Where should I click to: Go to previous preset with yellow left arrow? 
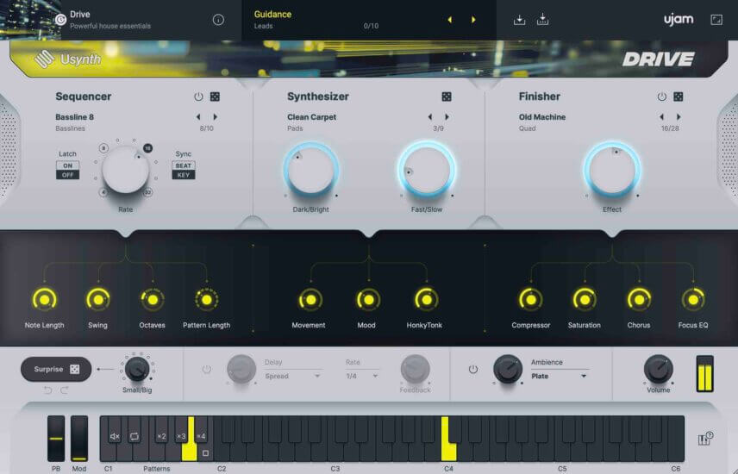pos(449,20)
